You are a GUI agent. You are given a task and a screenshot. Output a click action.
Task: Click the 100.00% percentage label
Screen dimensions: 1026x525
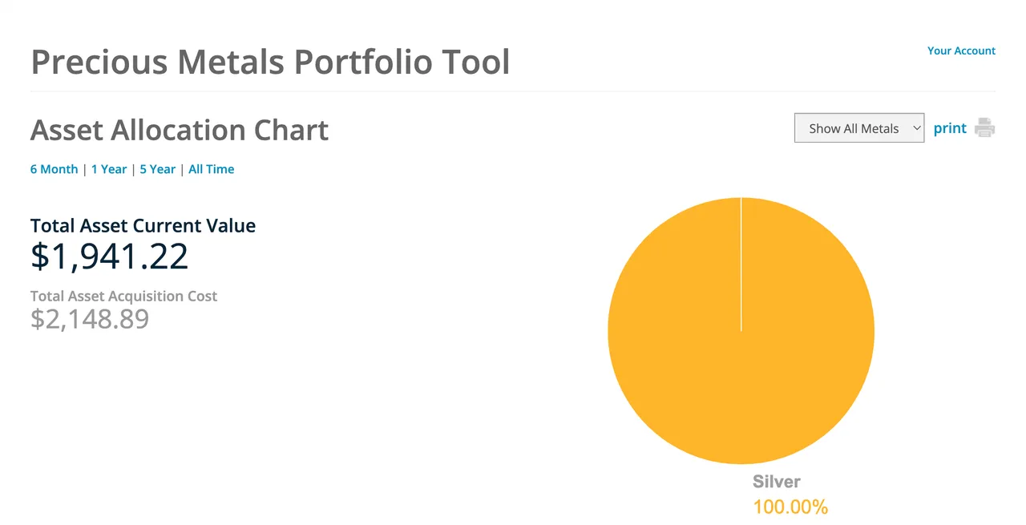(x=790, y=507)
